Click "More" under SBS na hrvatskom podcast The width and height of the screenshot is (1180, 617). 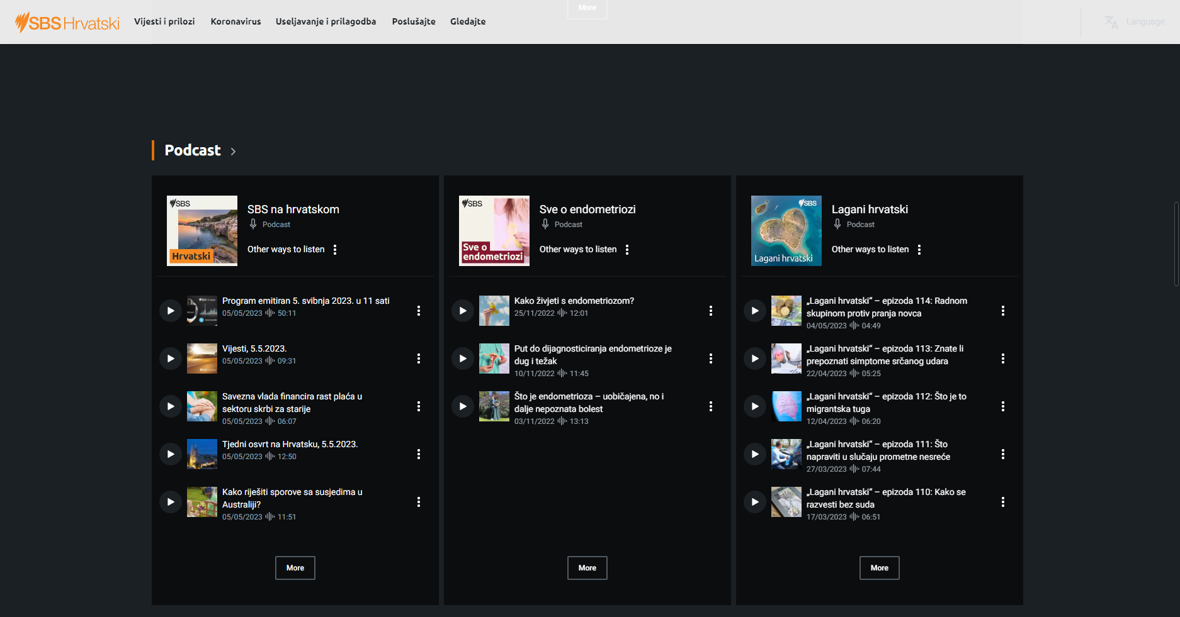[295, 567]
